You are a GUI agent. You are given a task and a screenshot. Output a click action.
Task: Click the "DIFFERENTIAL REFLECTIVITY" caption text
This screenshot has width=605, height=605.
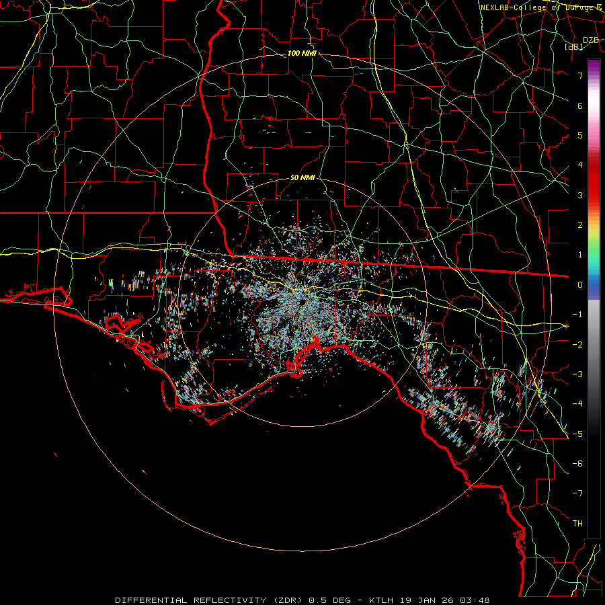191,600
